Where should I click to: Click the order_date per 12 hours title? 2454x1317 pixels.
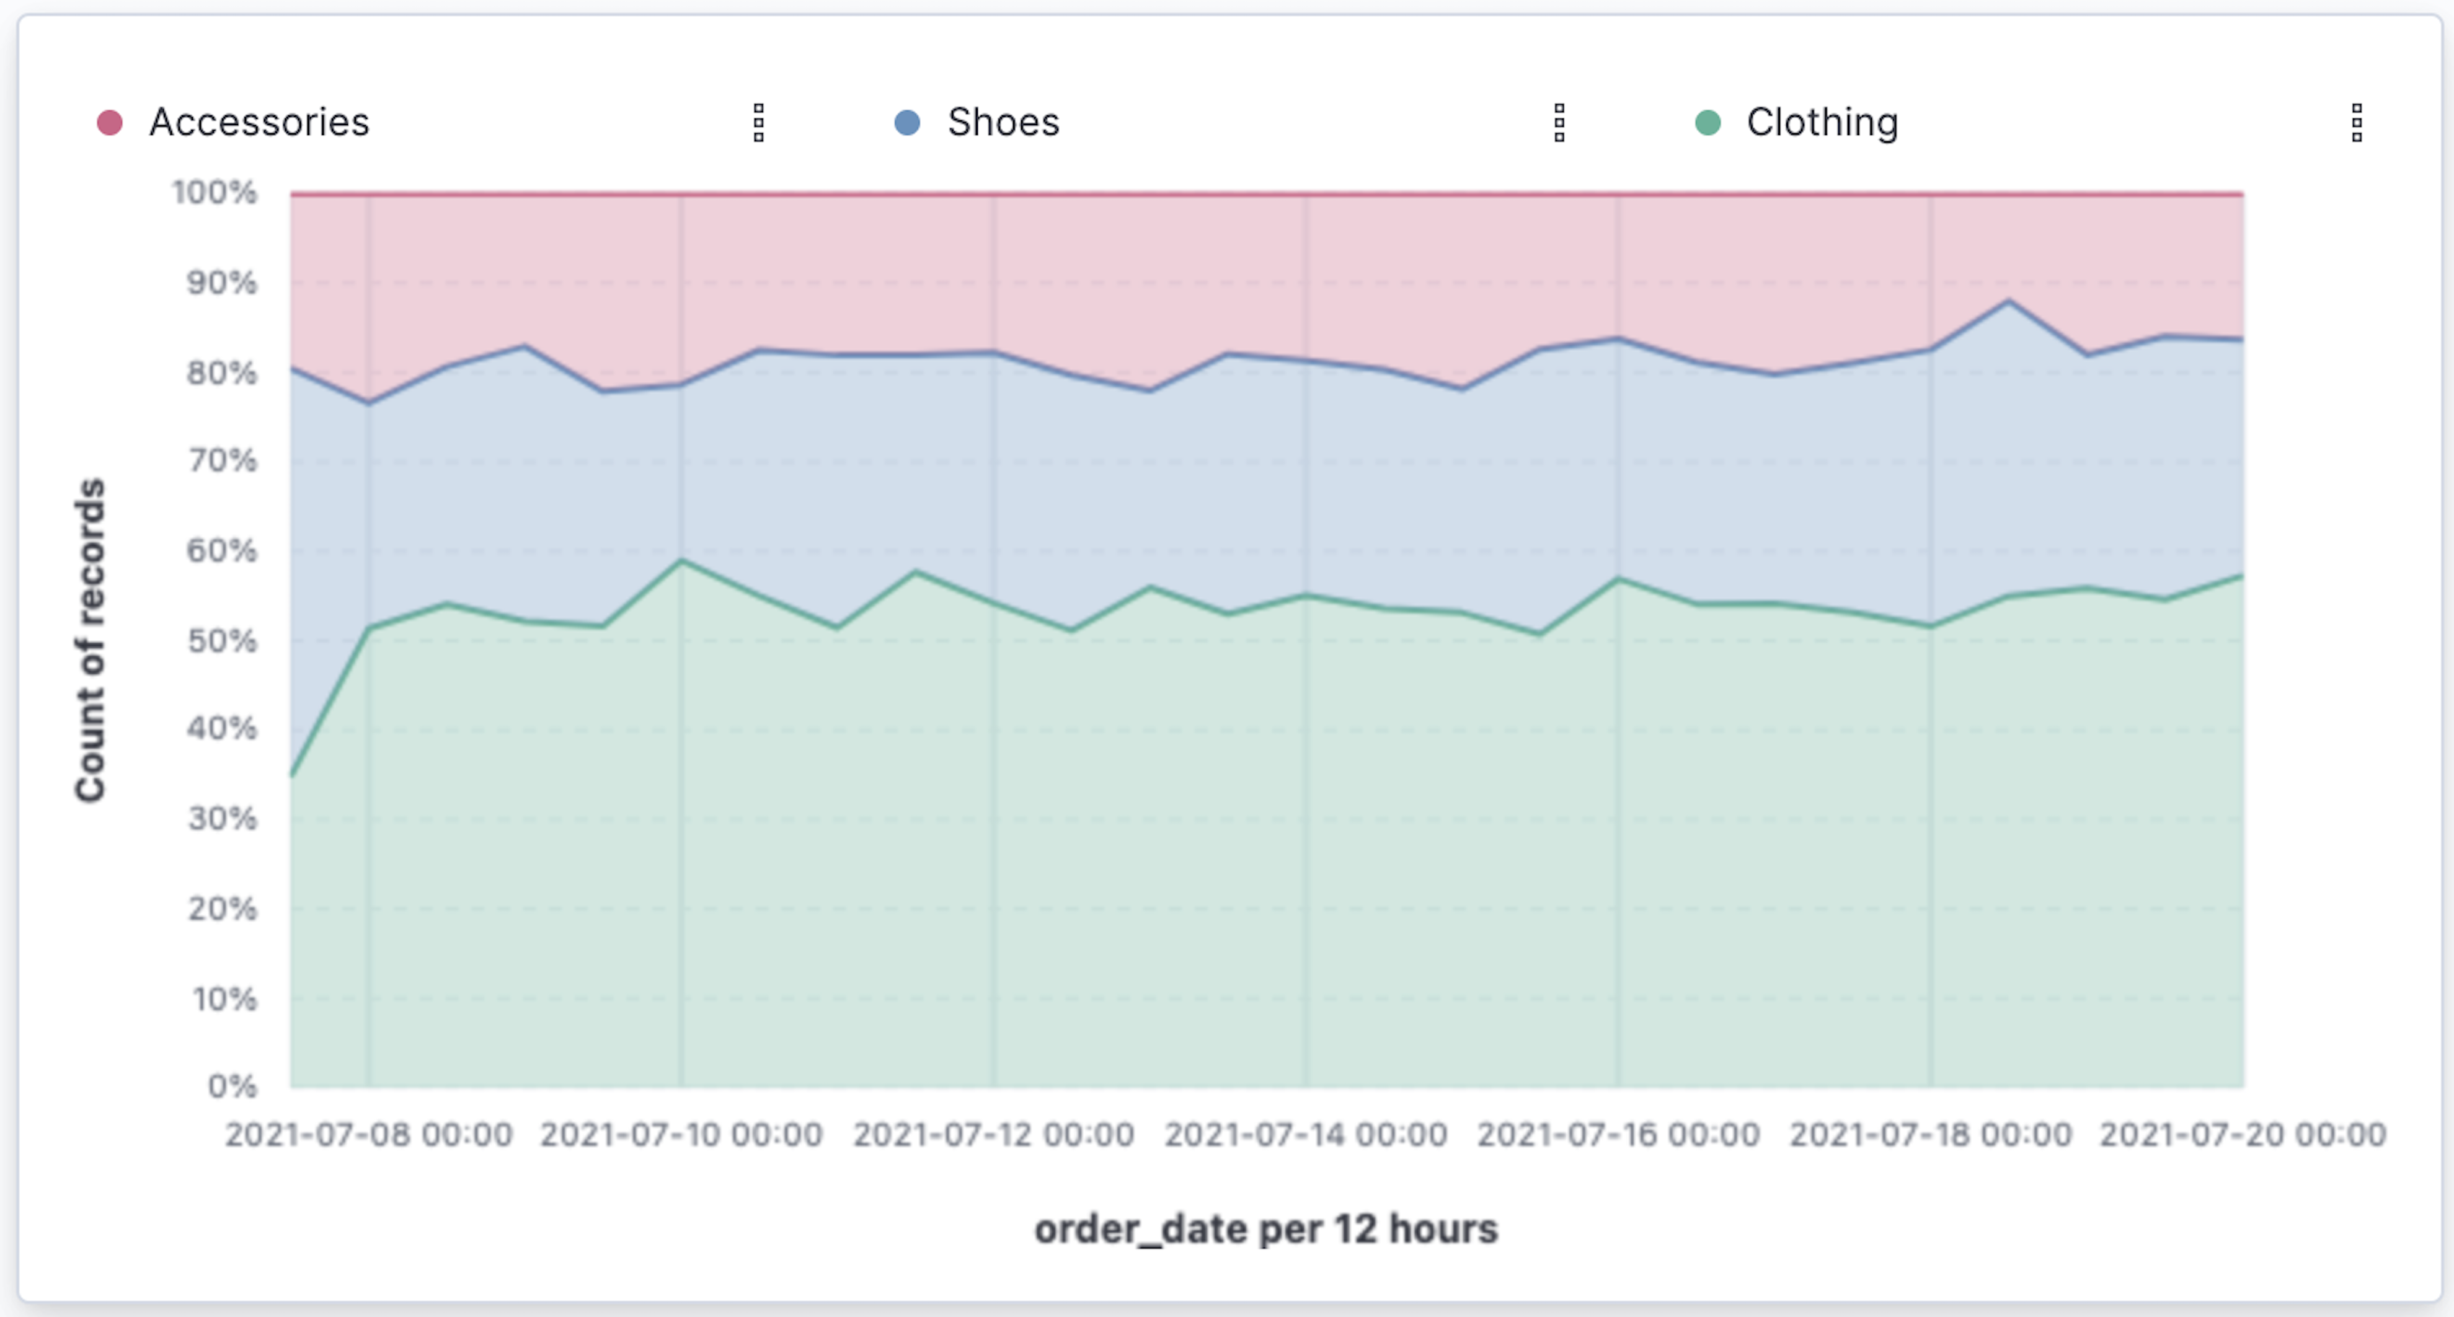(x=1265, y=1228)
